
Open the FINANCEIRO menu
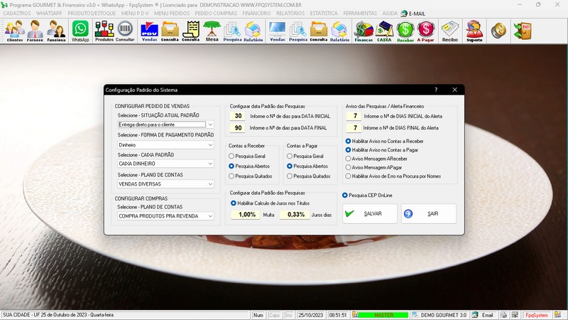click(256, 14)
